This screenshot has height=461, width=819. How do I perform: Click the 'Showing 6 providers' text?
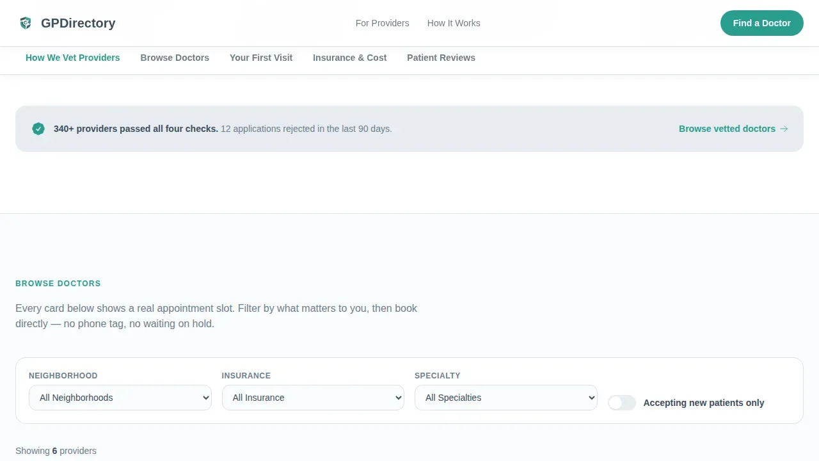click(56, 451)
